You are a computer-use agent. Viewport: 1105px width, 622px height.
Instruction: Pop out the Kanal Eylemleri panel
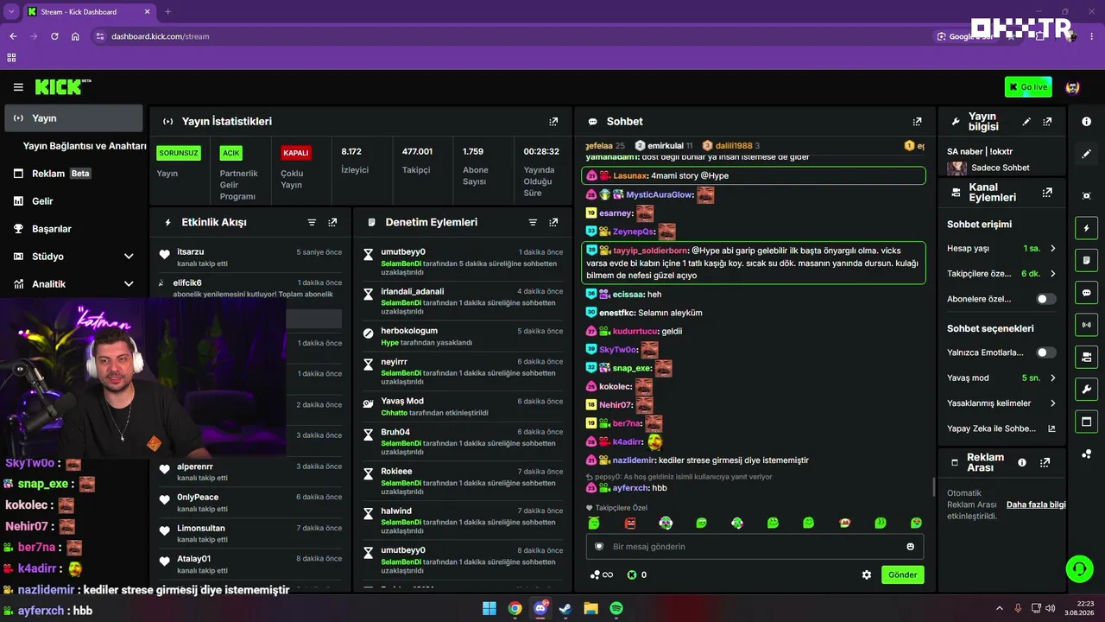(x=1047, y=193)
